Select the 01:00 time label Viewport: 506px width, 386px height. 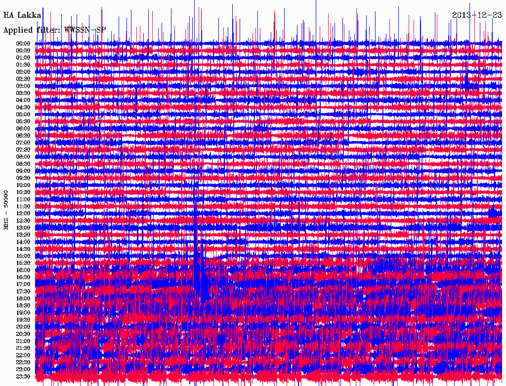click(23, 57)
